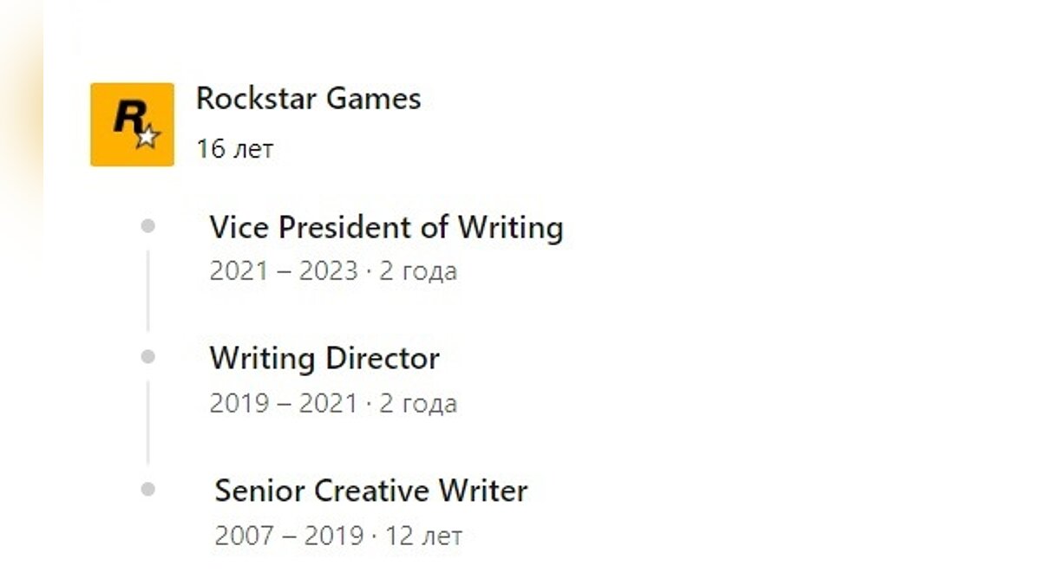Click the timeline bullet beside Writing Director

(x=148, y=356)
